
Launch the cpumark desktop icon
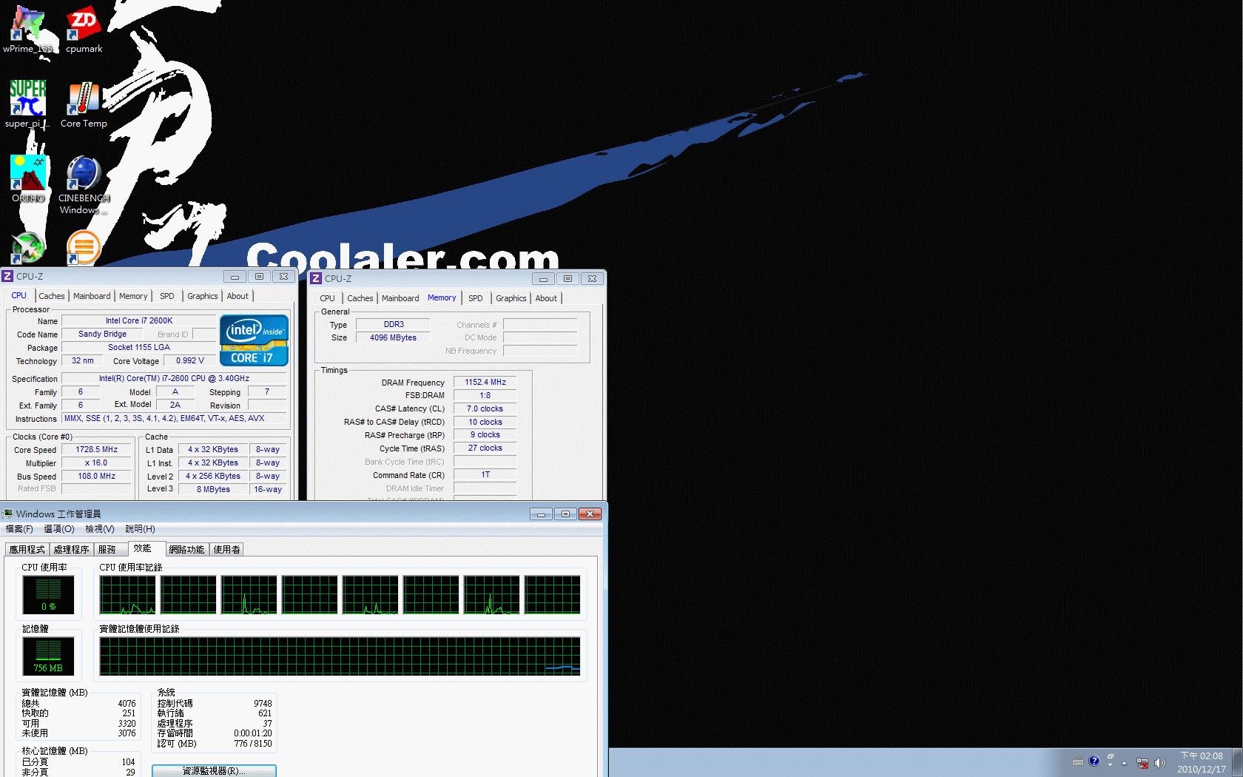(84, 30)
